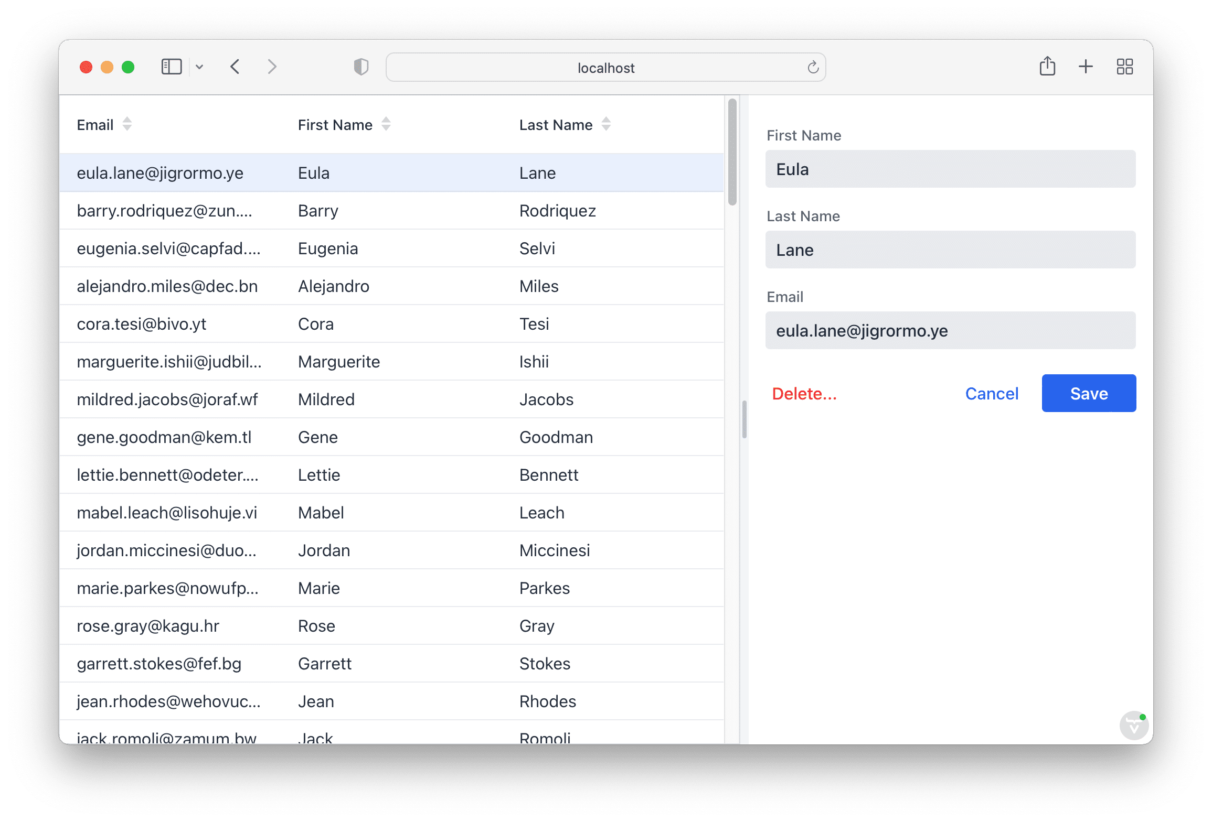Delete the Eula Lane record

805,393
